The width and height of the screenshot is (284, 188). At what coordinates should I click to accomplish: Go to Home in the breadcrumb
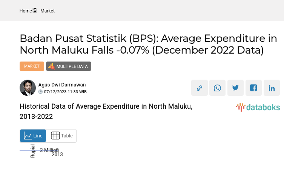tap(26, 11)
